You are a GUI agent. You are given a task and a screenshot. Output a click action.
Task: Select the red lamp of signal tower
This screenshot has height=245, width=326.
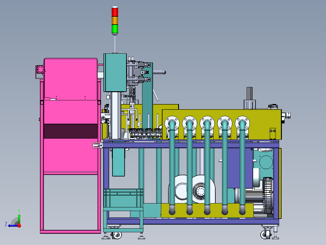pyautogui.click(x=115, y=12)
